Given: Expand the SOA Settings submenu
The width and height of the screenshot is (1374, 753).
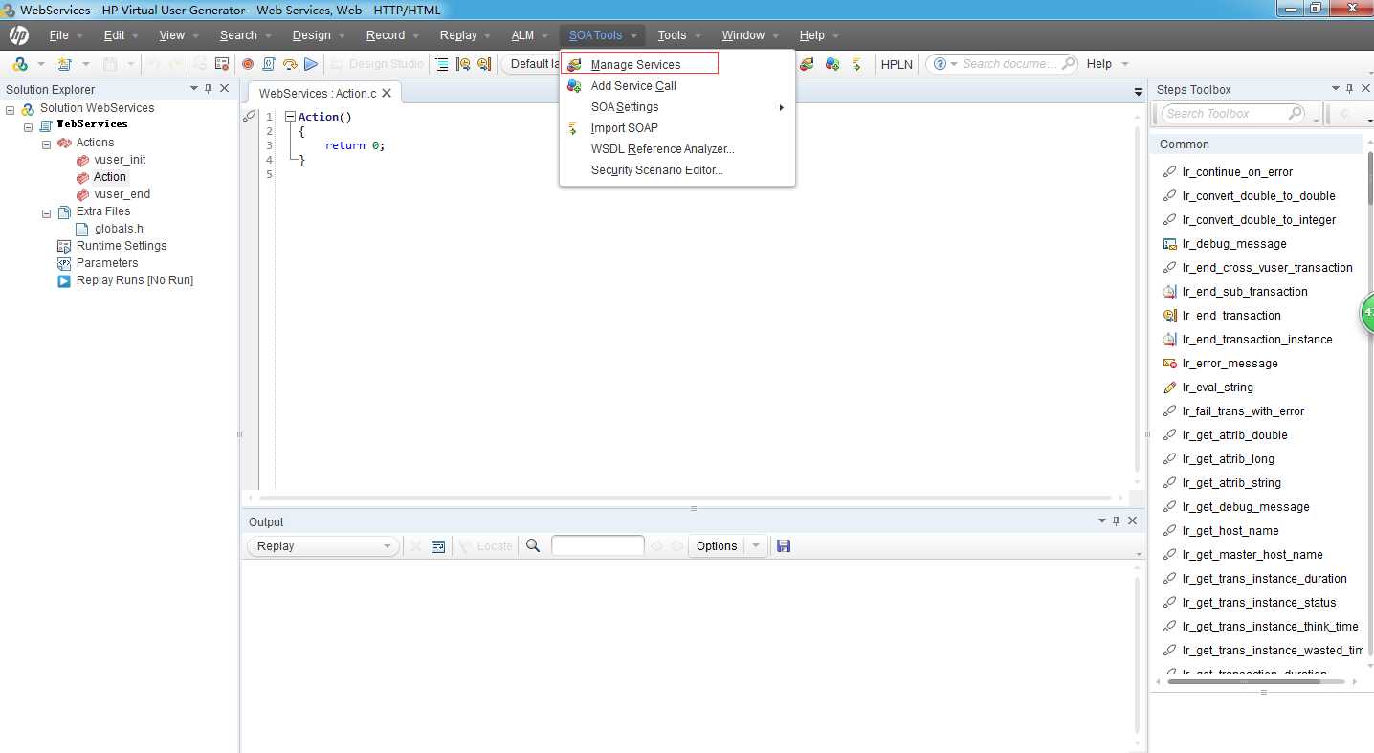Looking at the screenshot, I should [x=781, y=107].
